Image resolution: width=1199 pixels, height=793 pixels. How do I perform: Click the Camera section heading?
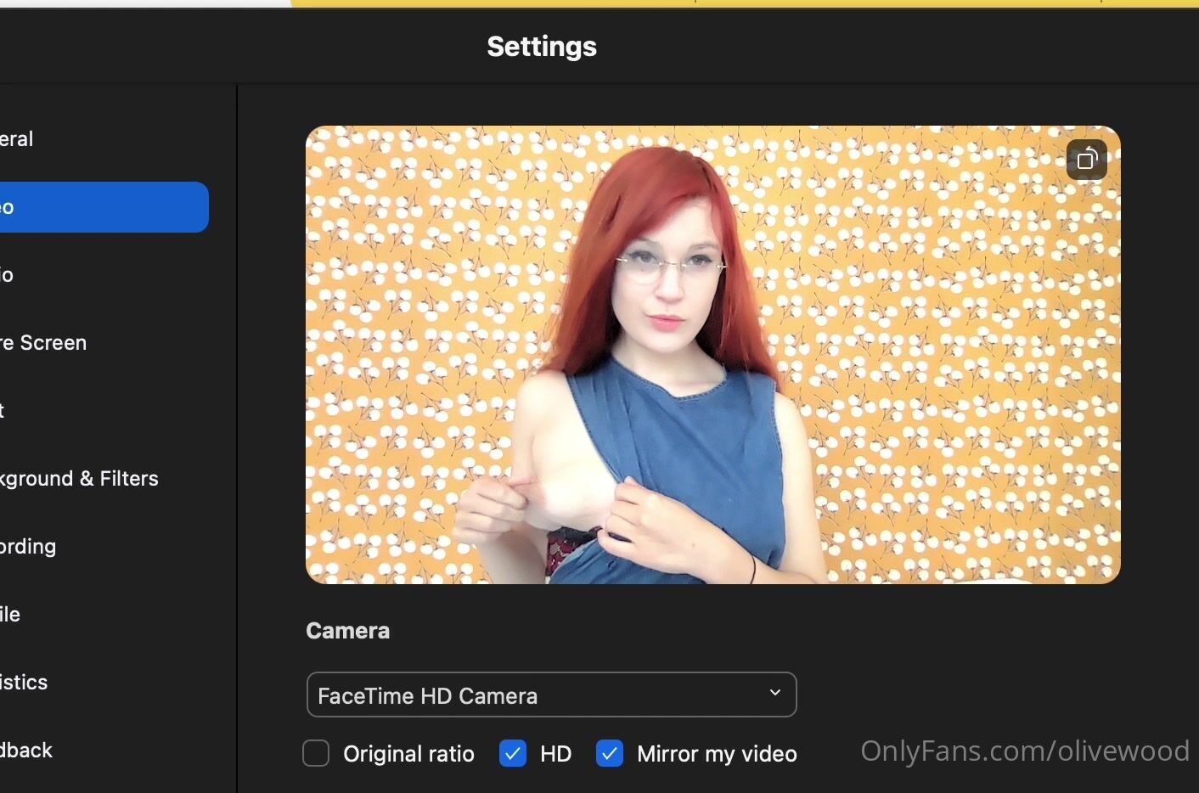348,631
